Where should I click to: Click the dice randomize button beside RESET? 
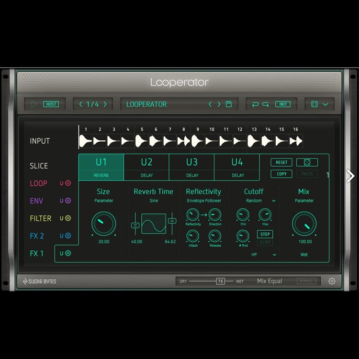307,162
